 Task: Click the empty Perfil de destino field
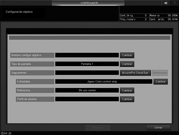(x=87, y=99)
